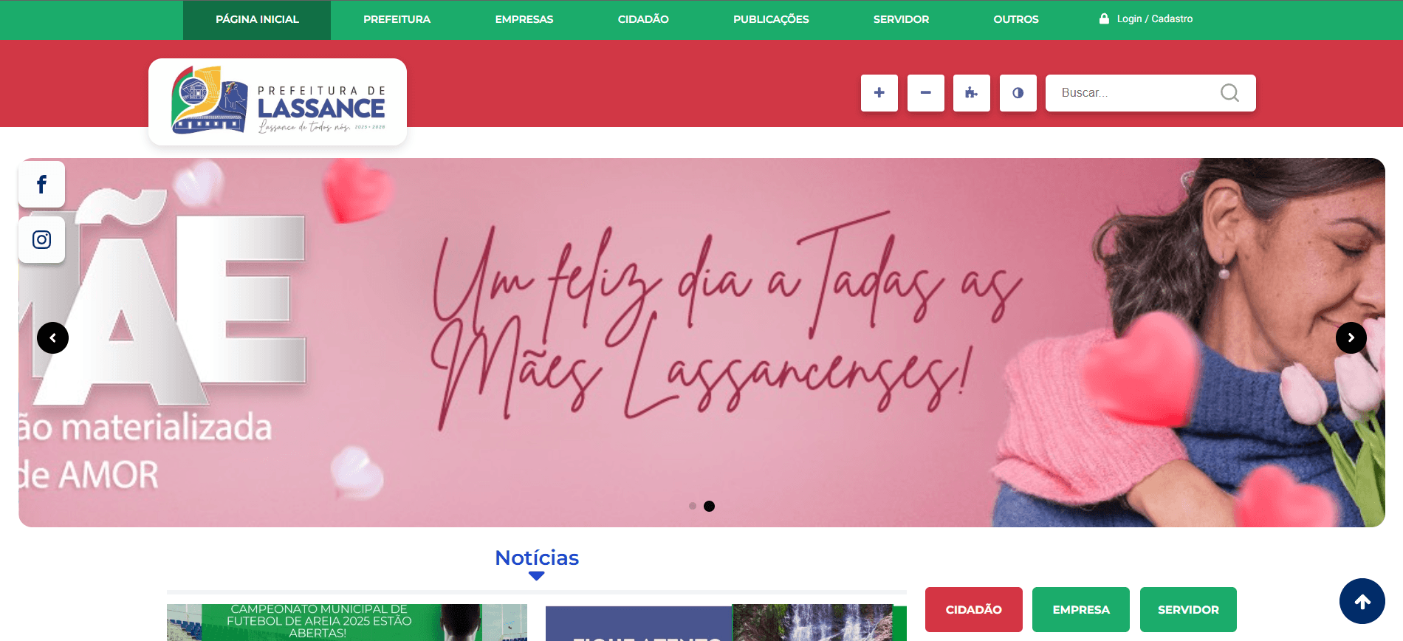The image size is (1403, 641).
Task: Expand the Prefeitura menu
Action: pos(397,19)
